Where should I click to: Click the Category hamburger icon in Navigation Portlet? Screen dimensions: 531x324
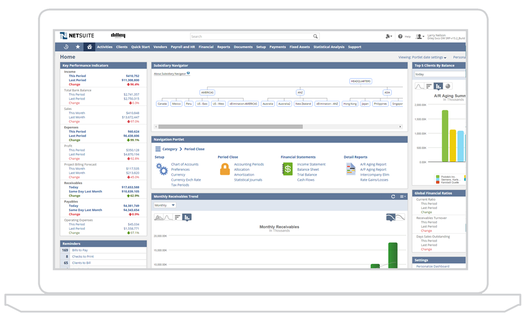[x=158, y=149]
